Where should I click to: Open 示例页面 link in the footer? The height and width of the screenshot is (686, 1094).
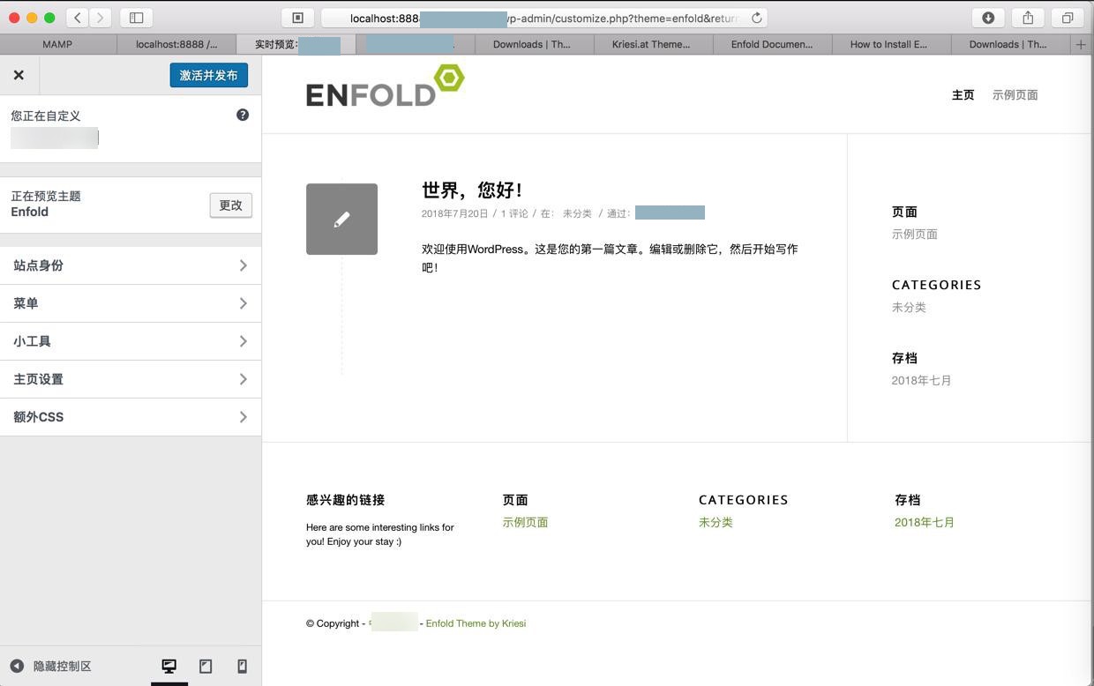(x=525, y=522)
